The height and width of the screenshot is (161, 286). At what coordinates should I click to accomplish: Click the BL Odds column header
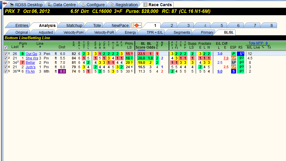(151, 45)
